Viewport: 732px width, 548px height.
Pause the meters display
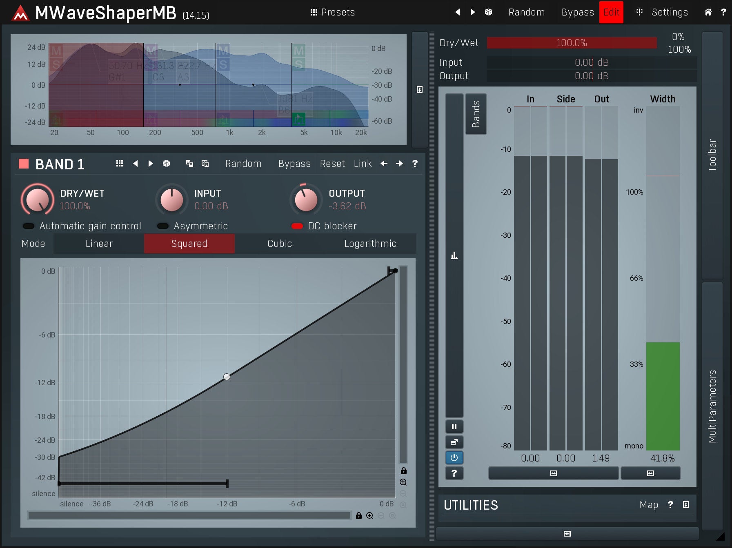click(x=454, y=427)
